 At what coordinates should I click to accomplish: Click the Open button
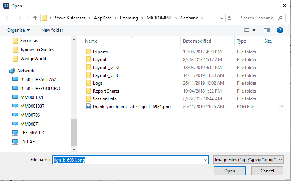[x=230, y=171]
